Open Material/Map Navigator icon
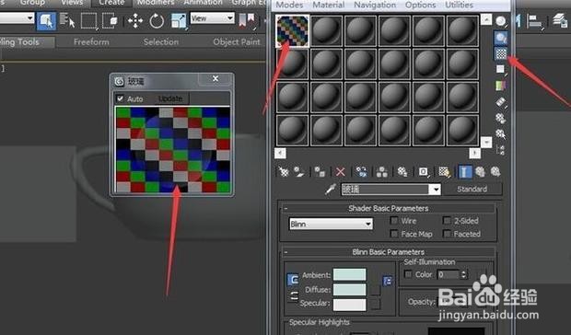The image size is (571, 335). [501, 150]
